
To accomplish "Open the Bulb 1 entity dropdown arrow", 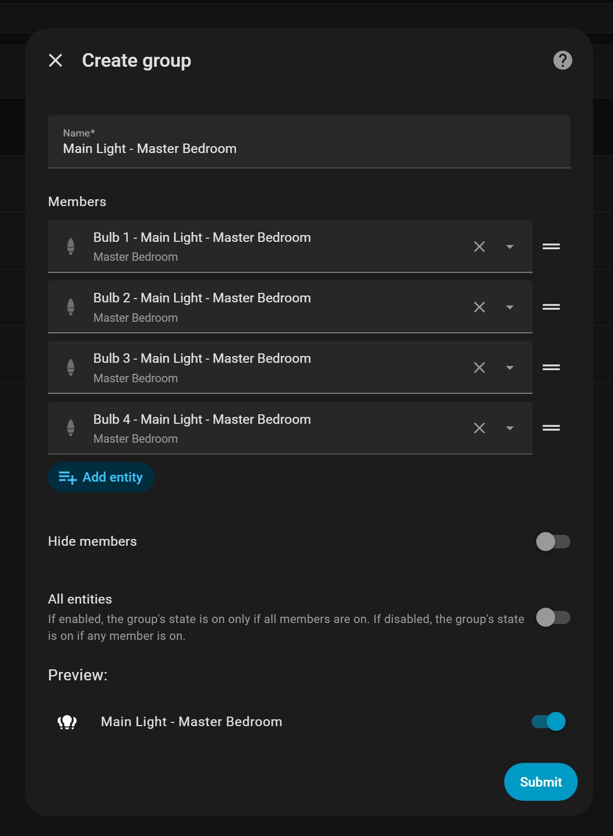I will 509,247.
